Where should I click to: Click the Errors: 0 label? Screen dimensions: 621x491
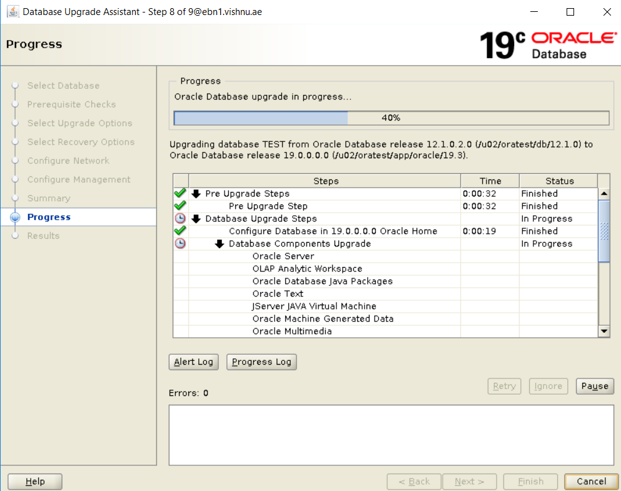point(188,393)
